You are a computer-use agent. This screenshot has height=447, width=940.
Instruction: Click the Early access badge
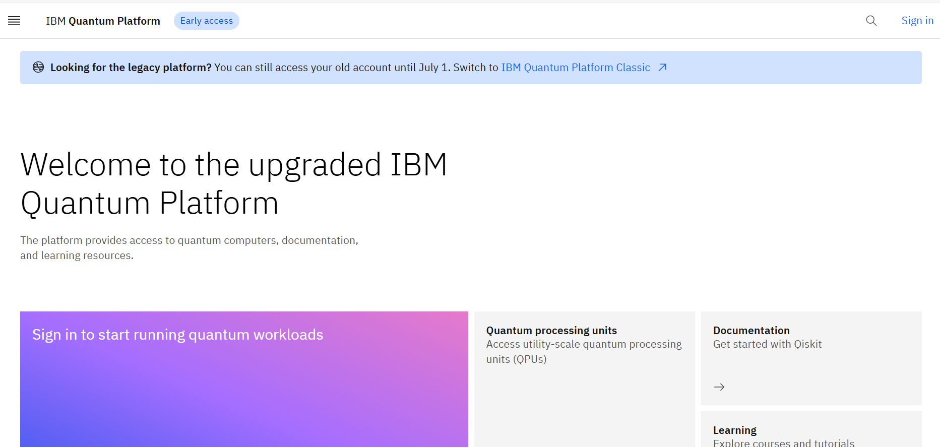207,21
